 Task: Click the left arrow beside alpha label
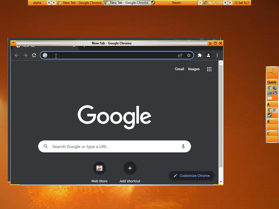point(48,3)
